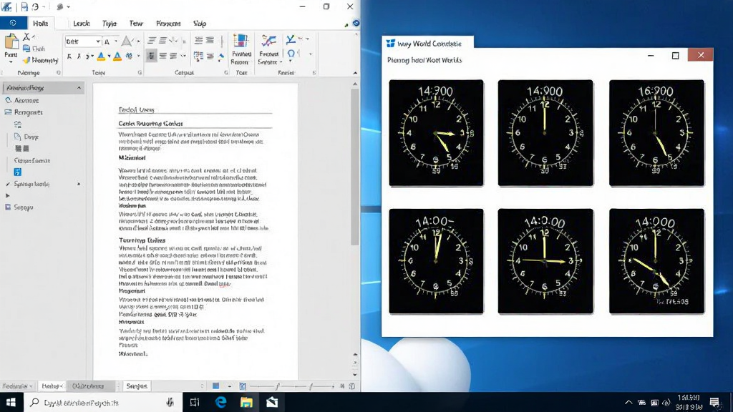Click the Windows Start button

(11, 402)
